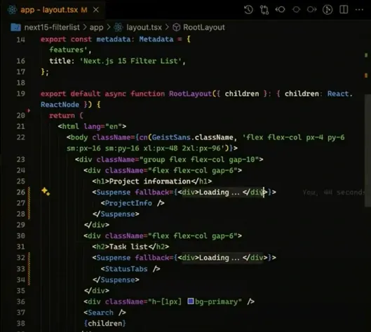Click the sparkle code action icon on line 26
The image size is (371, 332).
click(x=46, y=191)
